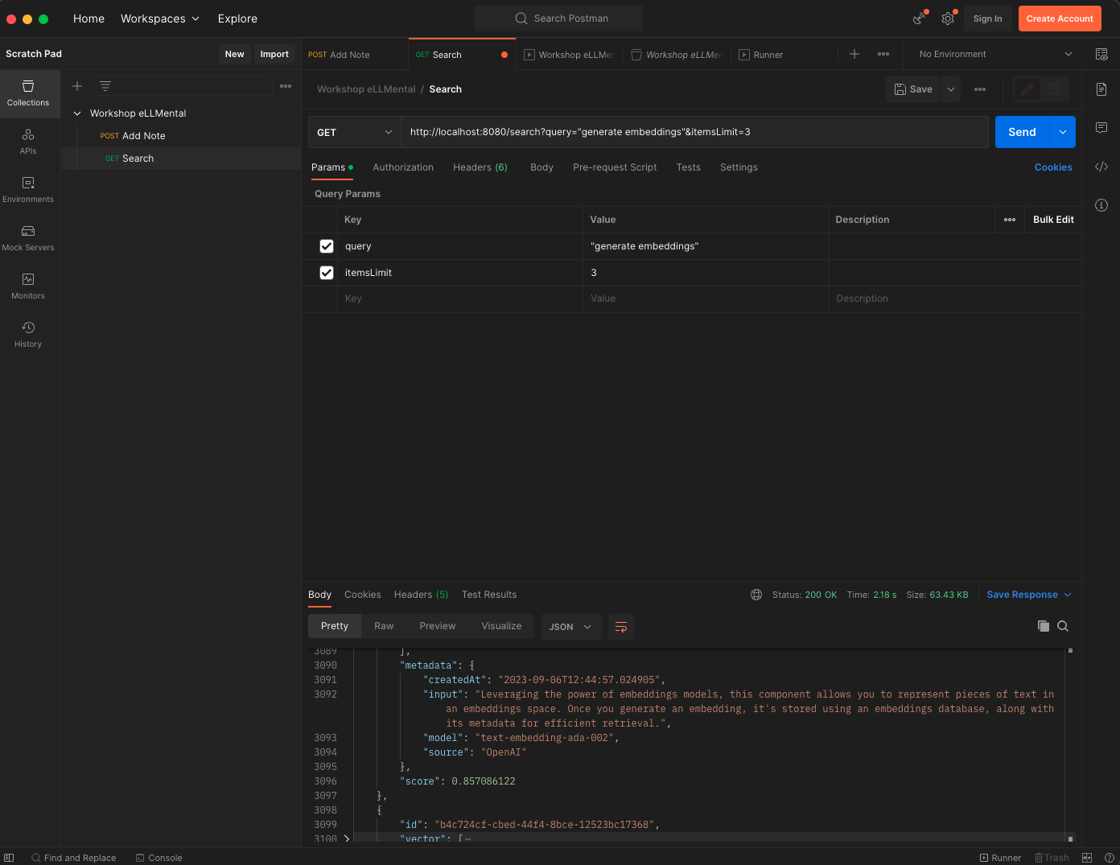This screenshot has width=1120, height=865.
Task: Toggle response line wrap icon
Action: [x=621, y=627]
